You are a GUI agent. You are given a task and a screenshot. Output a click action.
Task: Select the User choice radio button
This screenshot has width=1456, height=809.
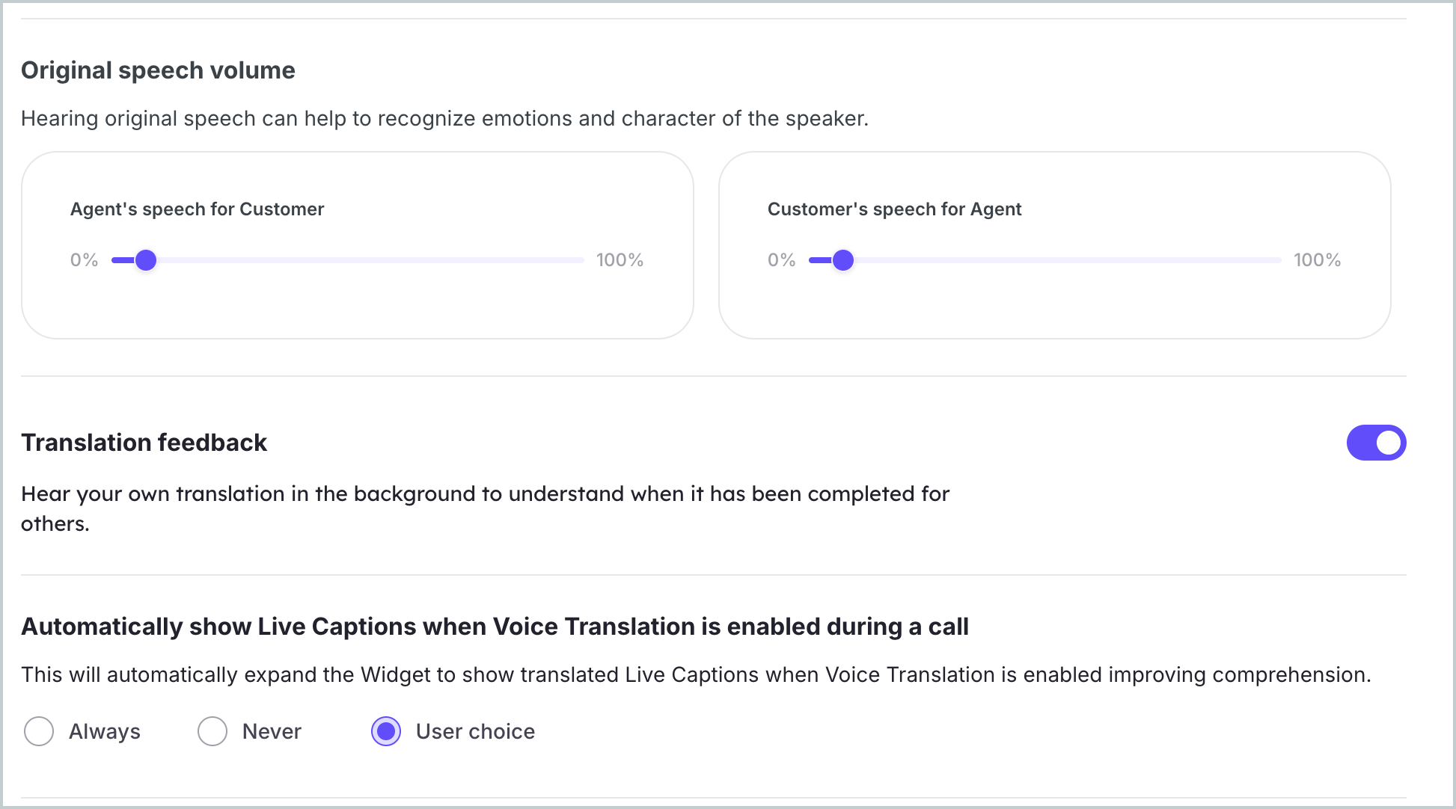coord(385,731)
